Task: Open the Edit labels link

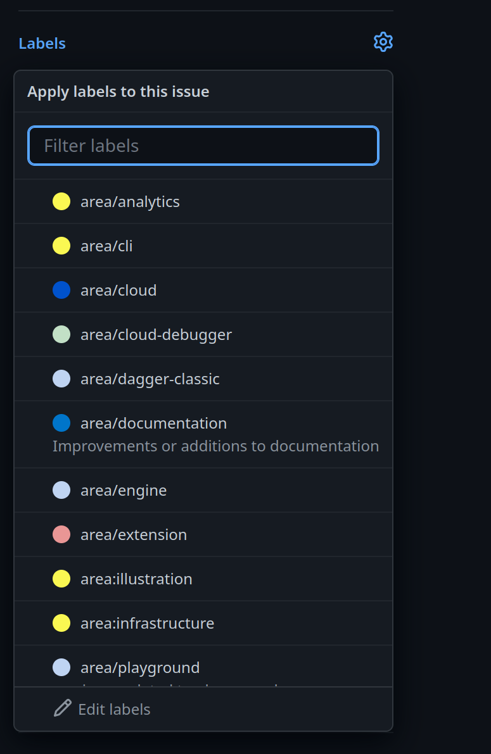Action: (114, 709)
